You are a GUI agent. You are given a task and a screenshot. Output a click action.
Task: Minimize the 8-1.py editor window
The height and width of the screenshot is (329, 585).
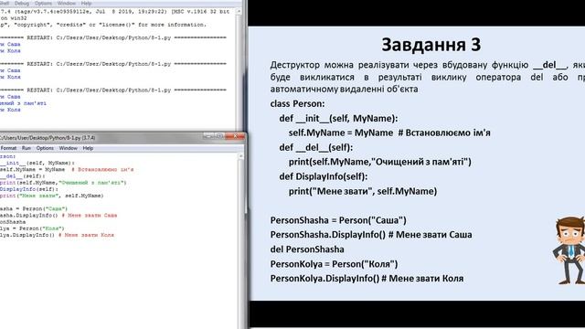(209, 136)
